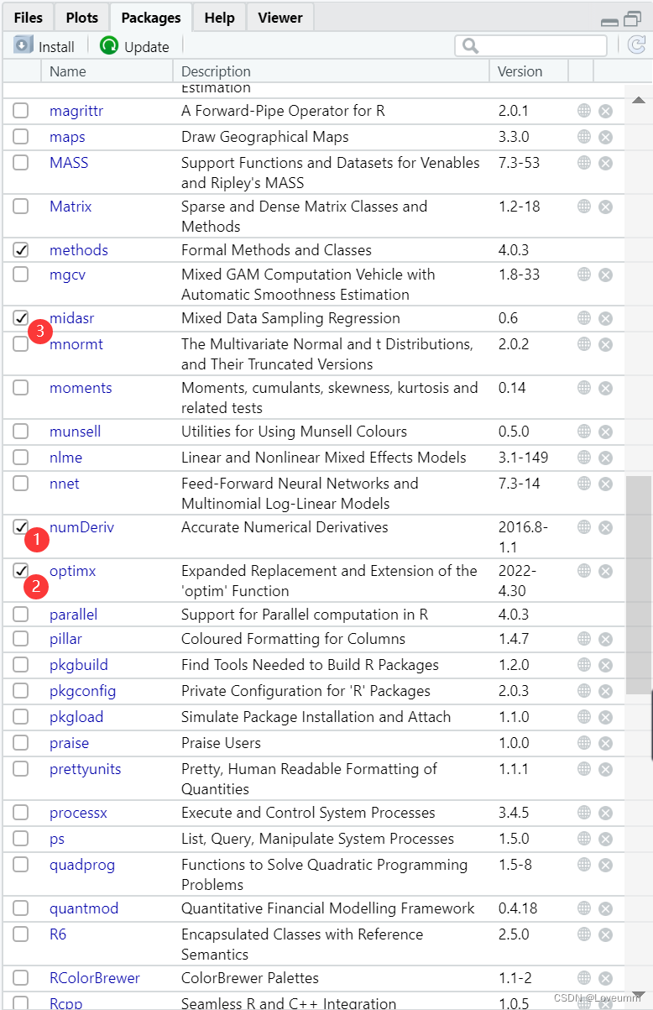Uncheck the numDeriv package checkbox

point(21,527)
